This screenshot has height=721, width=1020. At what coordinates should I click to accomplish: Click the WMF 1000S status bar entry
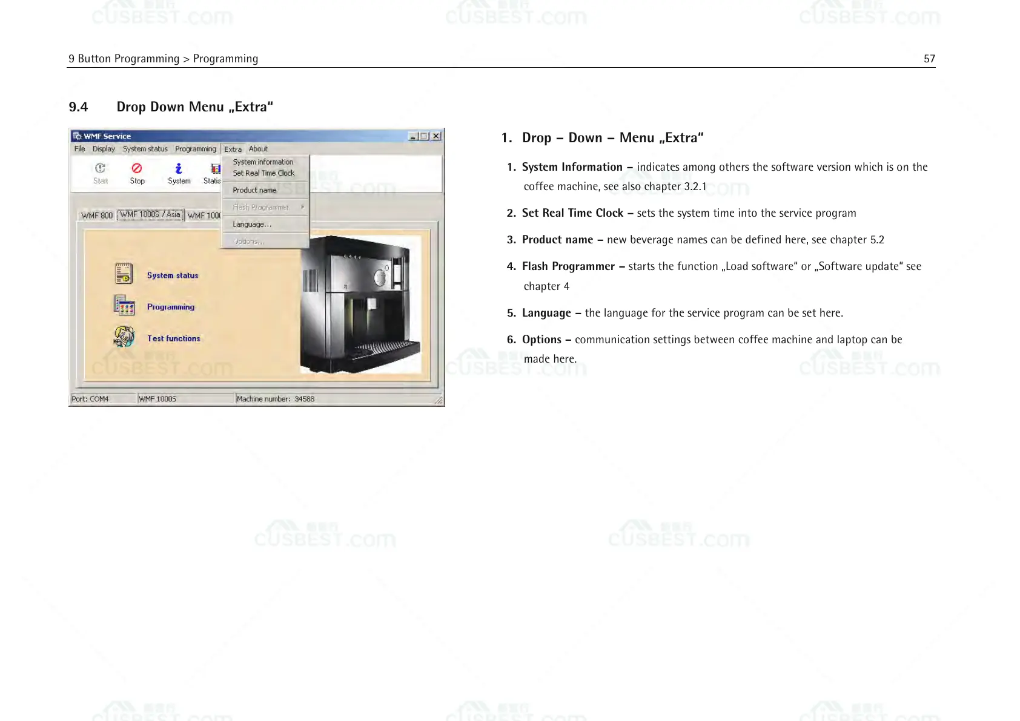tap(185, 399)
